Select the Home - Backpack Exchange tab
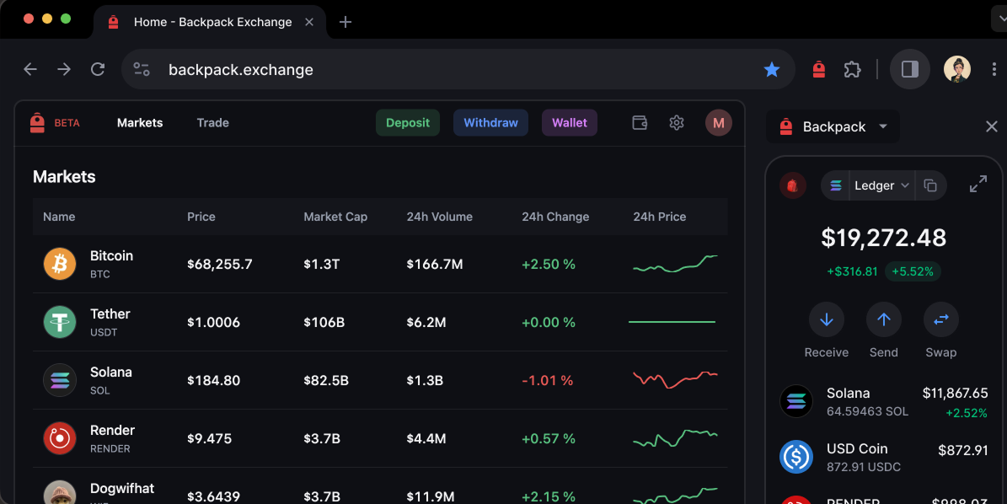The width and height of the screenshot is (1007, 504). [x=210, y=22]
